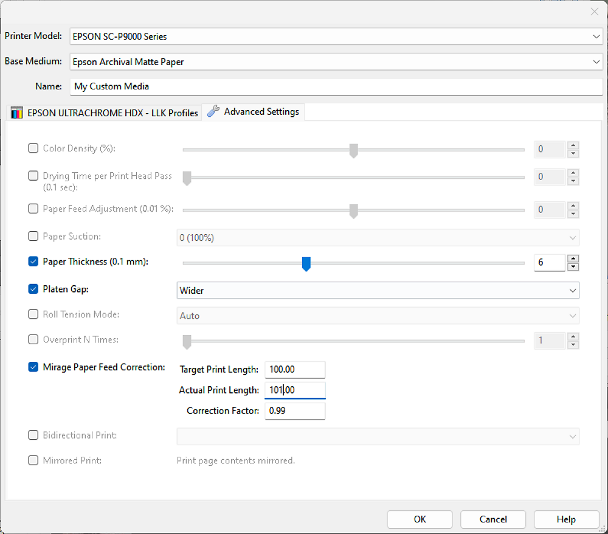608x534 pixels.
Task: Decrease Paper Thickness with the down arrow
Action: [573, 267]
